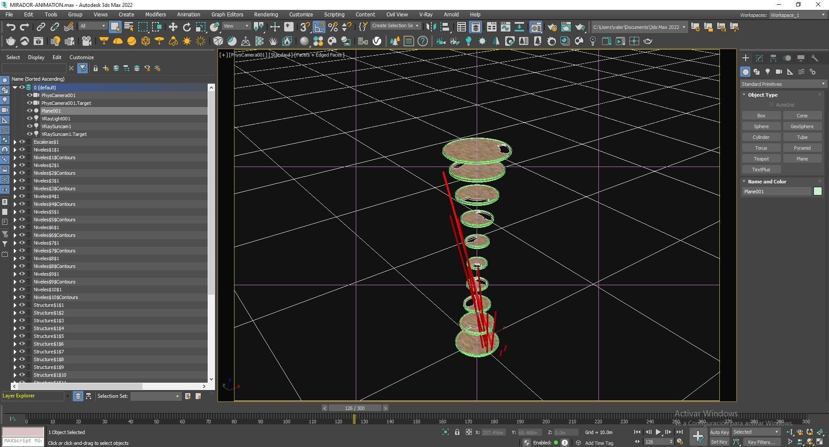Viewport: 829px width, 447px height.
Task: Toggle visibility of Structure$1$1 layer
Action: pos(22,305)
